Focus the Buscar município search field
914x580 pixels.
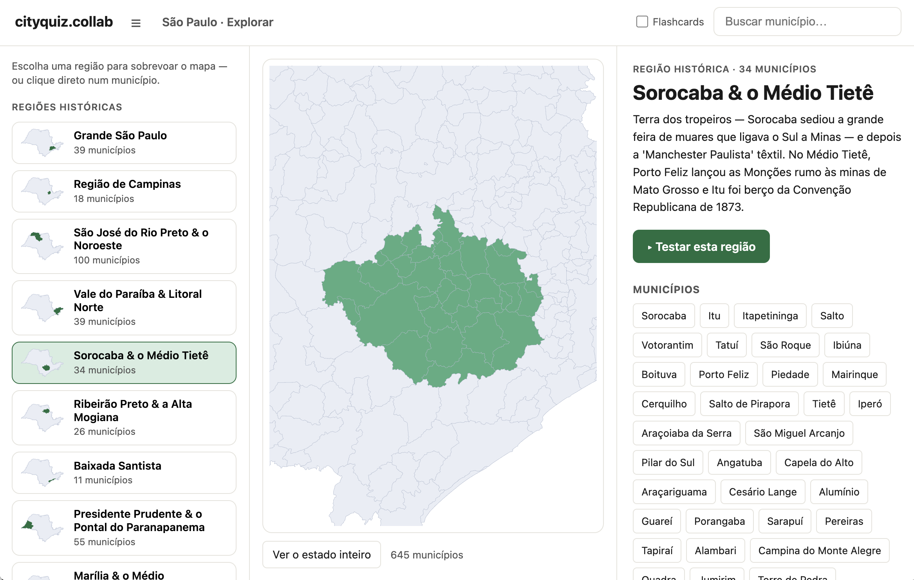click(x=807, y=22)
